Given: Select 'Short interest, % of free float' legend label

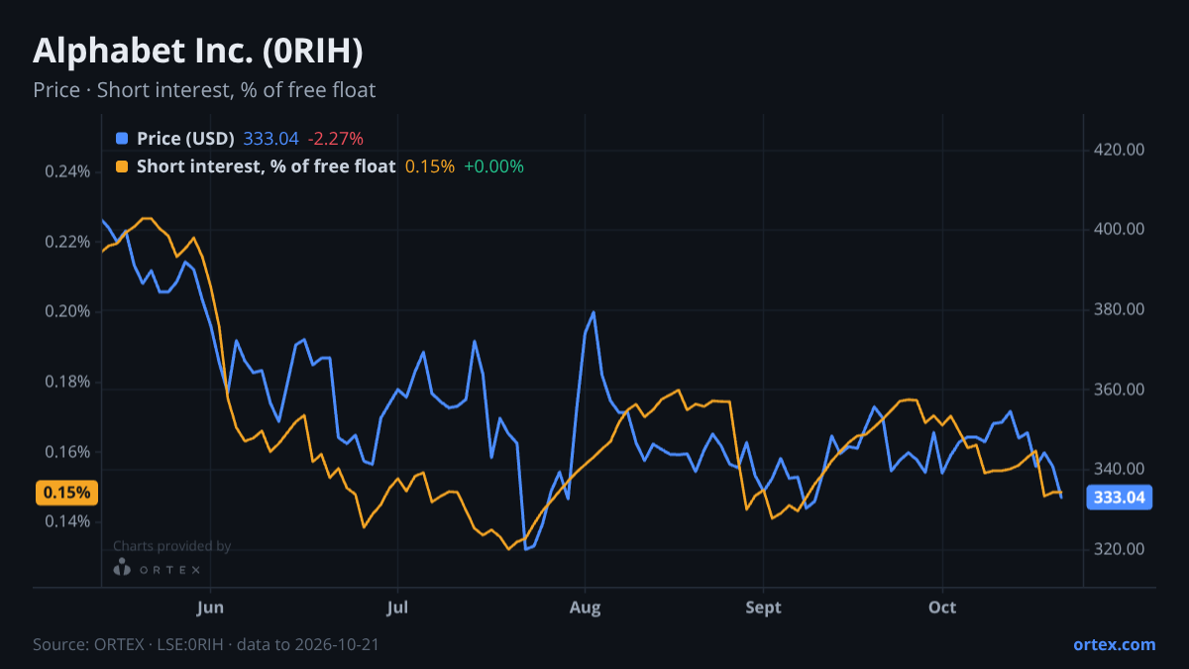Looking at the screenshot, I should pos(266,167).
